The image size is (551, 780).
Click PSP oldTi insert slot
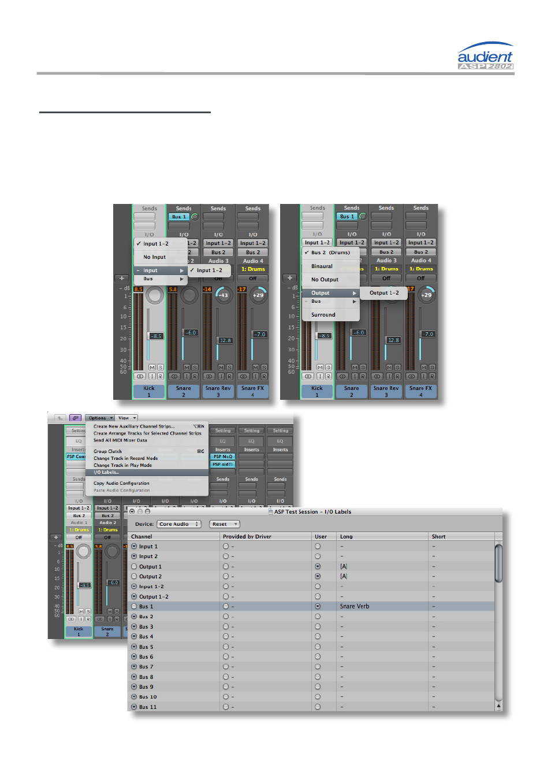[222, 465]
